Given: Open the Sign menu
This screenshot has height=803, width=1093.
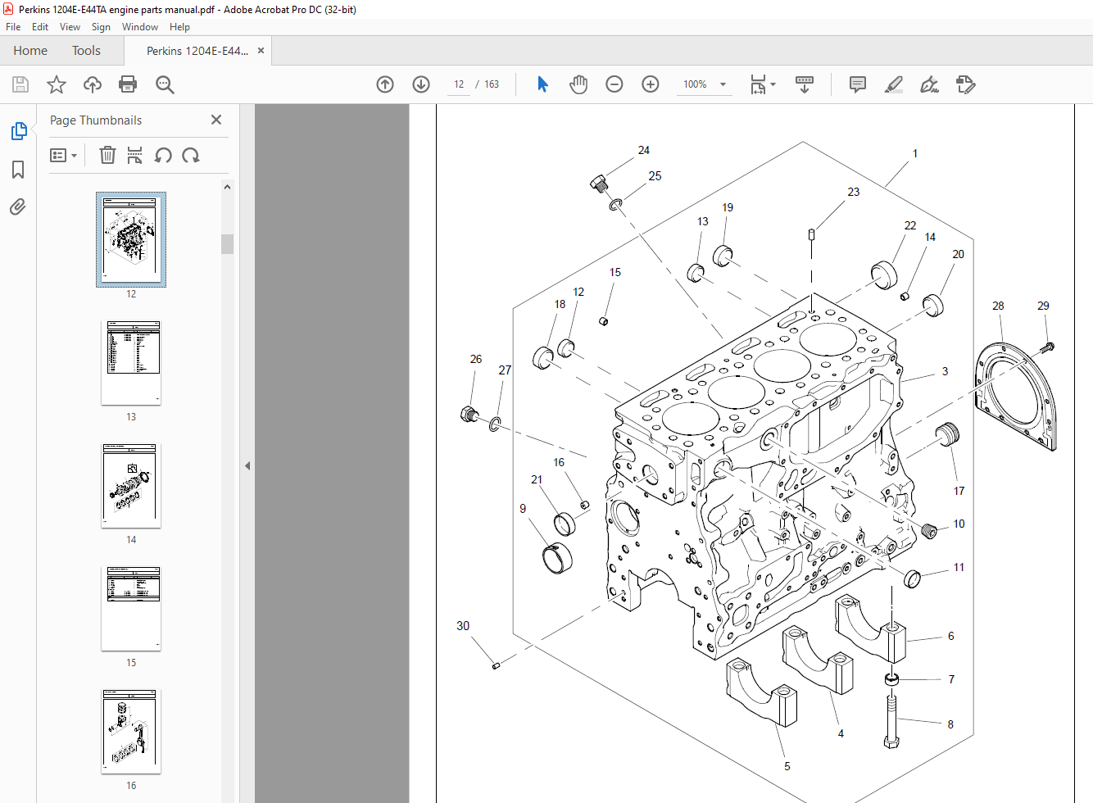Looking at the screenshot, I should tap(101, 27).
